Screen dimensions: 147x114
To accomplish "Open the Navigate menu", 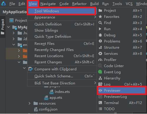I will coord(48,4).
